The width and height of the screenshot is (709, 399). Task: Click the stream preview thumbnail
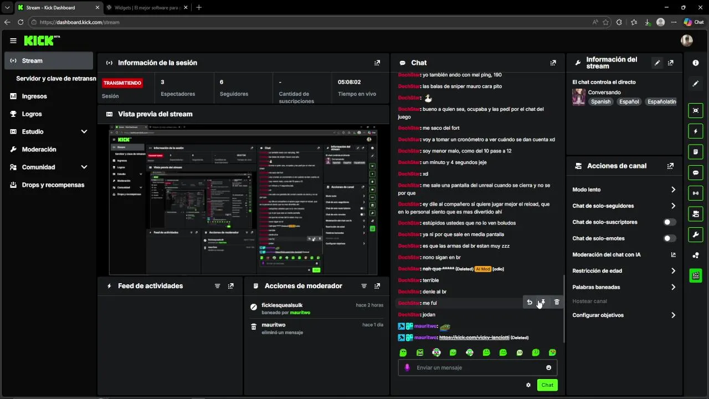point(243,199)
